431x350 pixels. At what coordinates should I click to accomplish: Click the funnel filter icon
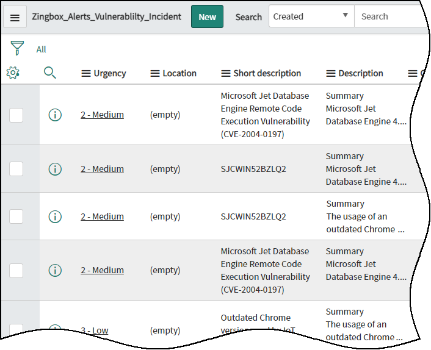(x=18, y=49)
